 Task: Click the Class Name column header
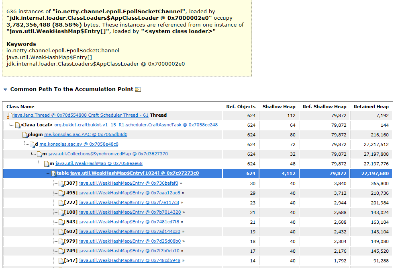click(20, 107)
